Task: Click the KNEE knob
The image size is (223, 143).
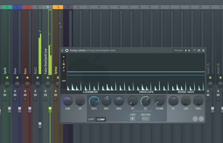Action: click(106, 101)
